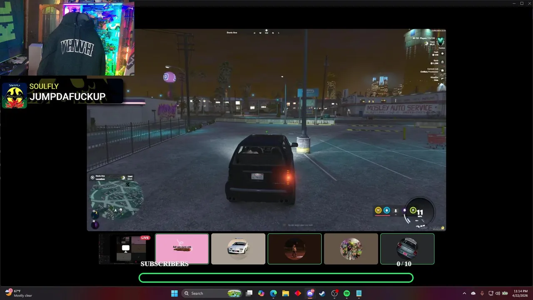Open Steam from the taskbar
Screen dimensions: 533x300
pyautogui.click(x=322, y=293)
